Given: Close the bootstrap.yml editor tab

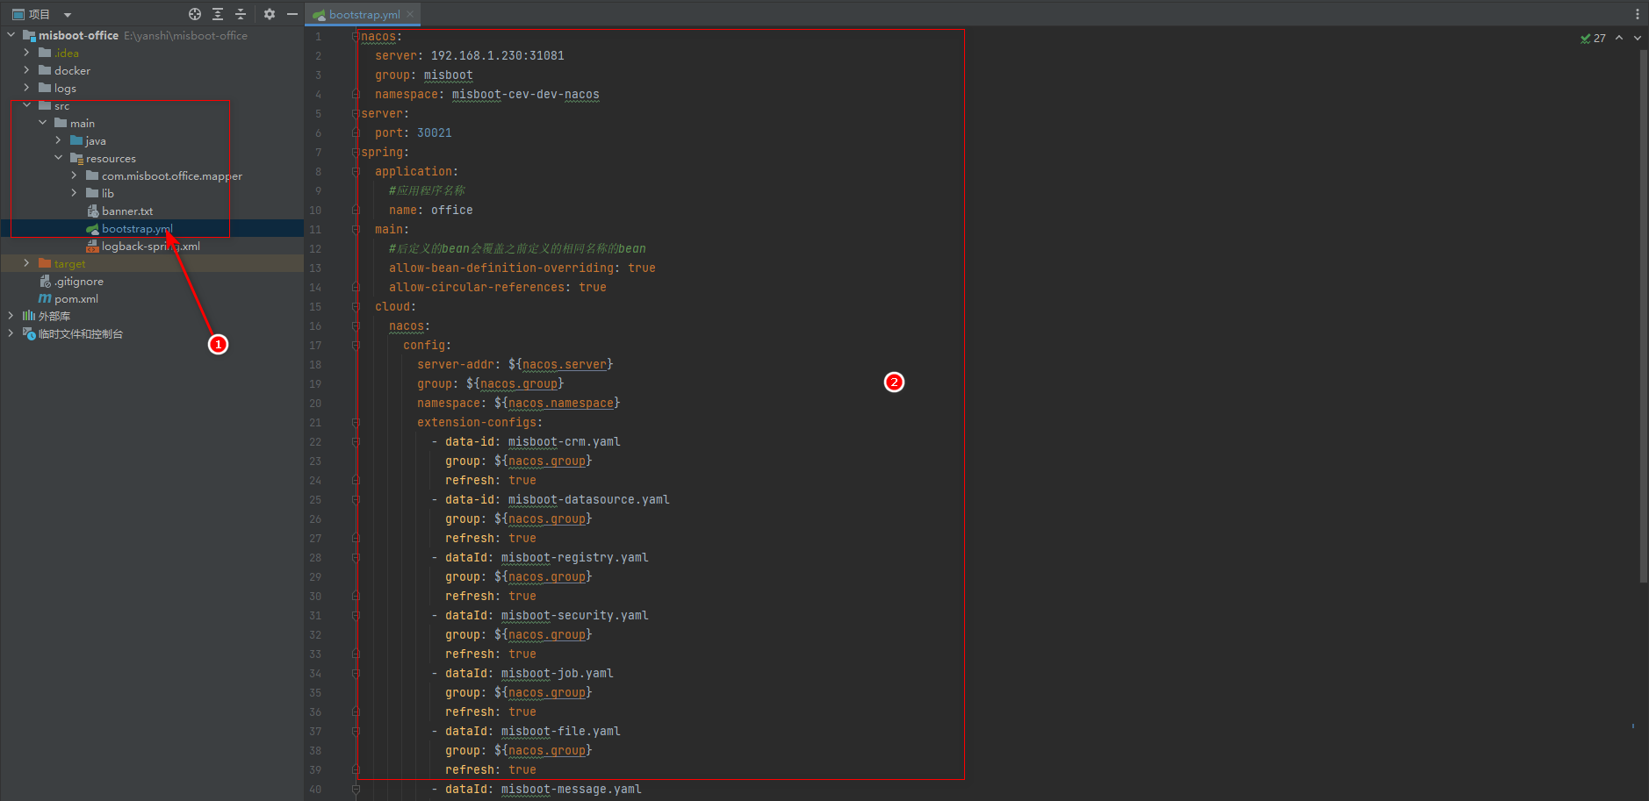Looking at the screenshot, I should (410, 14).
